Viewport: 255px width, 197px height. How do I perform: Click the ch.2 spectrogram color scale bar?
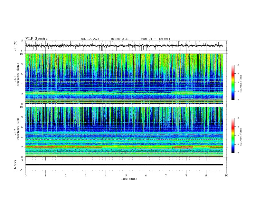(x=233, y=136)
